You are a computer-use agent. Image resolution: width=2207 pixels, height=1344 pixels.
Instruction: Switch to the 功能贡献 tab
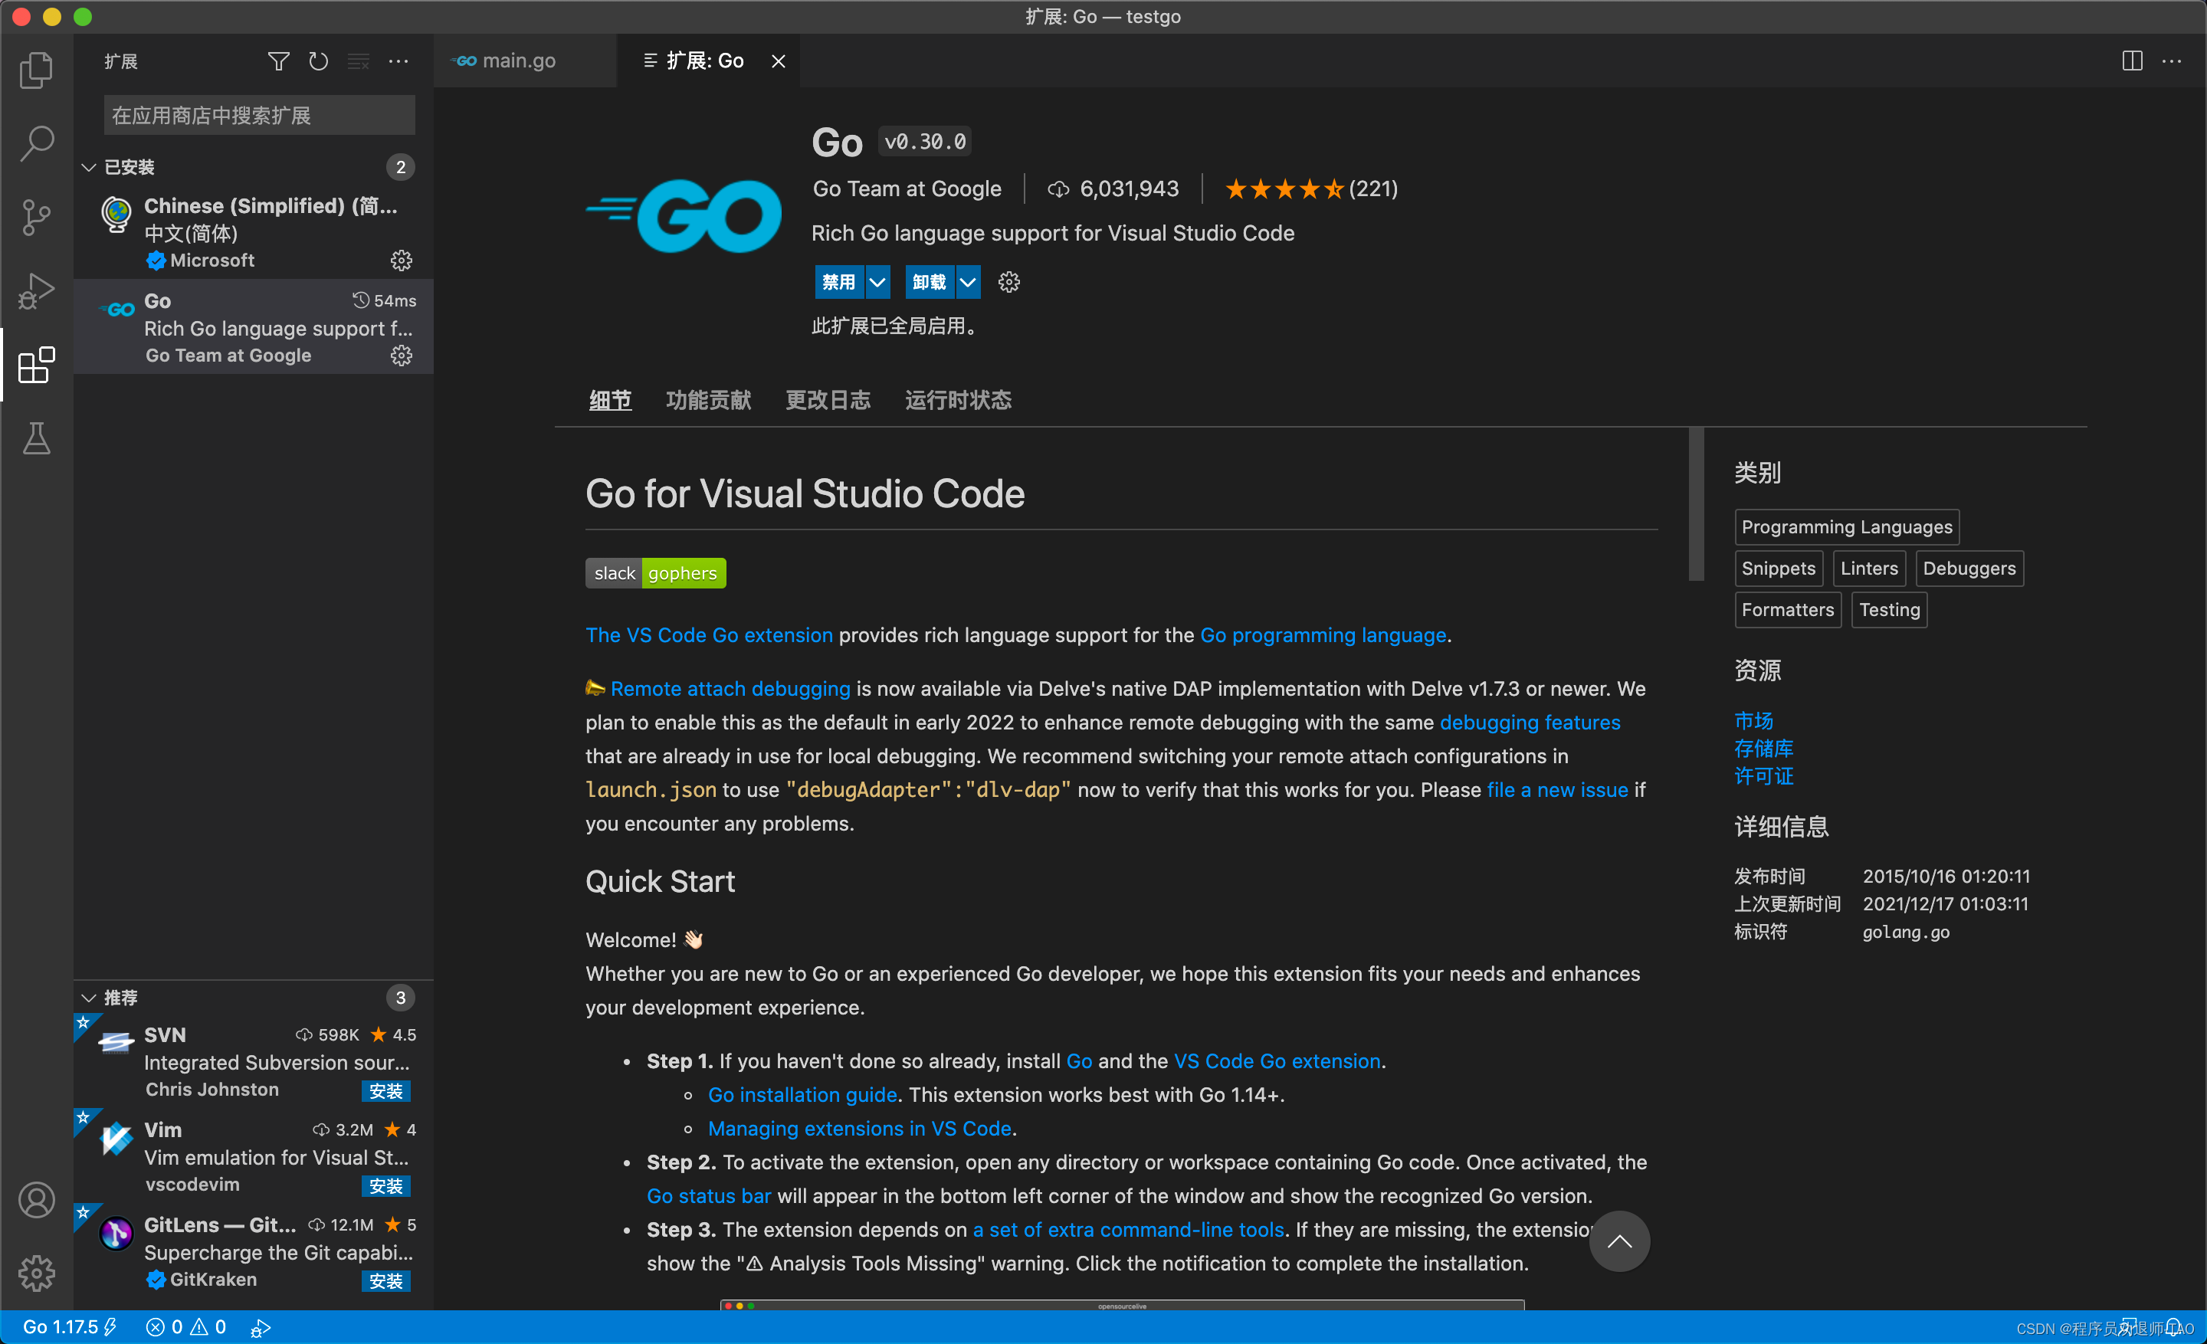point(707,399)
